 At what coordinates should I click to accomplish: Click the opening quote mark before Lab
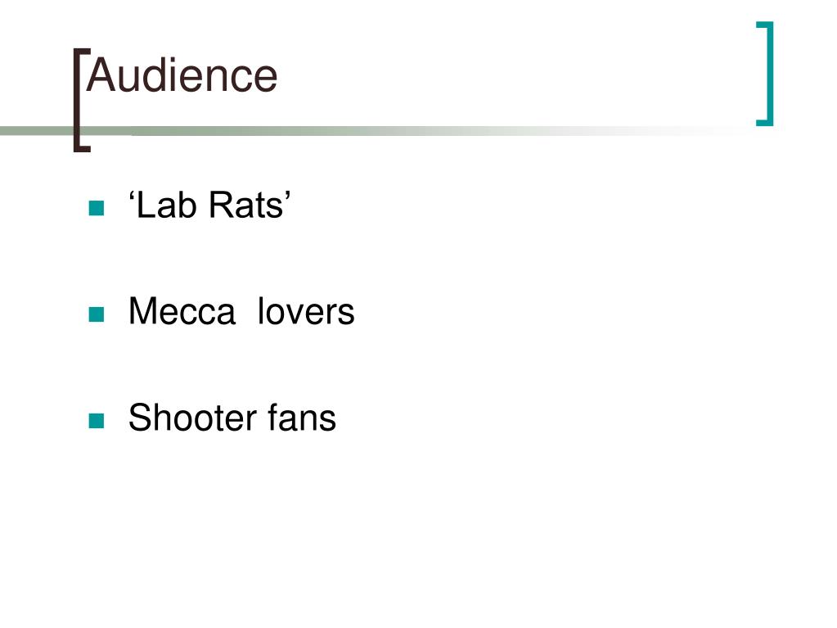pos(131,196)
